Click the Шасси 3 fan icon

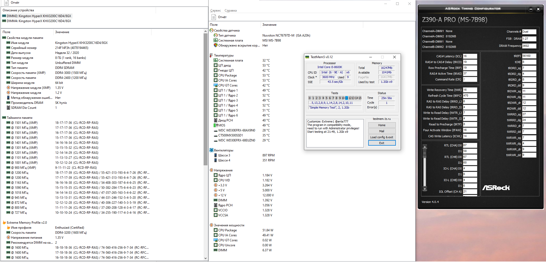pos(216,155)
